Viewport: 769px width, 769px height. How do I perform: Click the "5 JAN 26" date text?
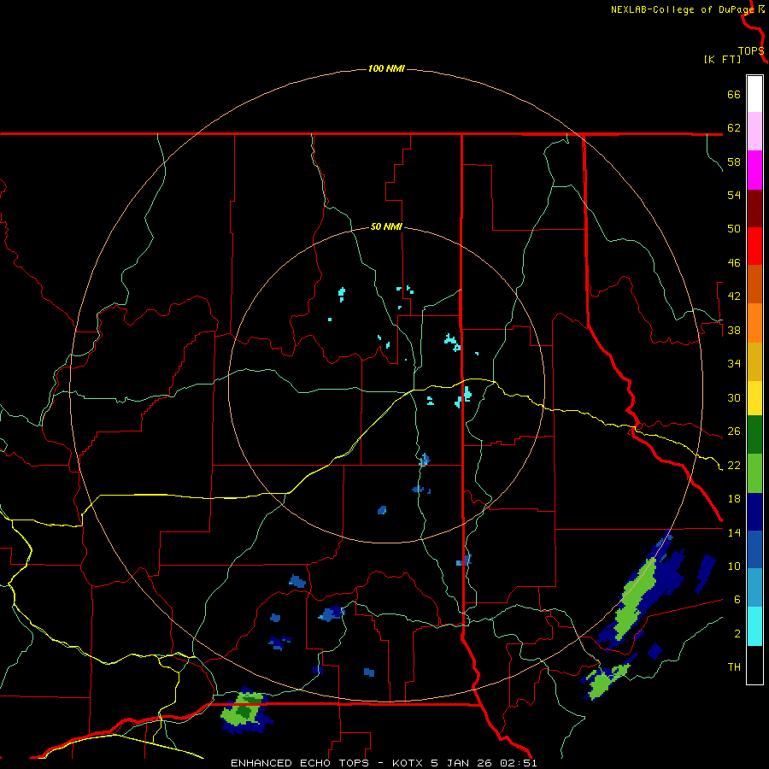click(x=462, y=763)
